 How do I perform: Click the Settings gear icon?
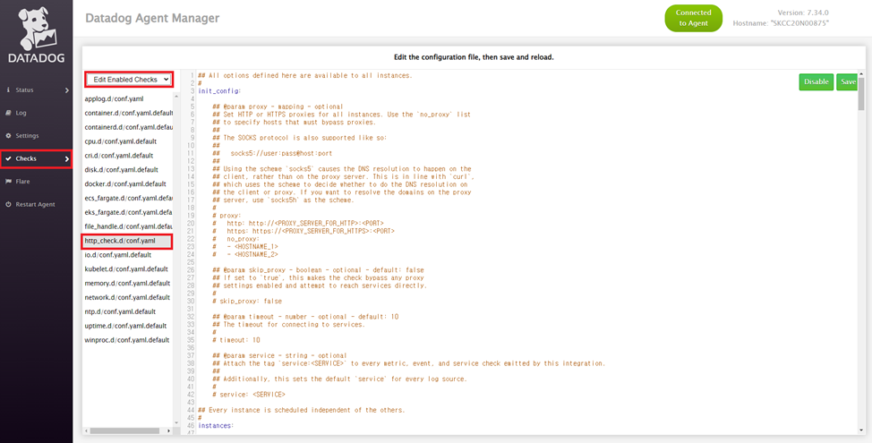coord(8,136)
